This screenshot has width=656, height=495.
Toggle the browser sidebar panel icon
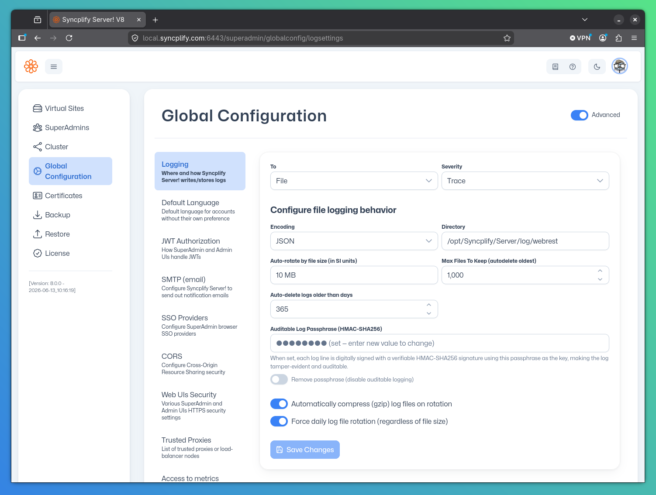[22, 38]
